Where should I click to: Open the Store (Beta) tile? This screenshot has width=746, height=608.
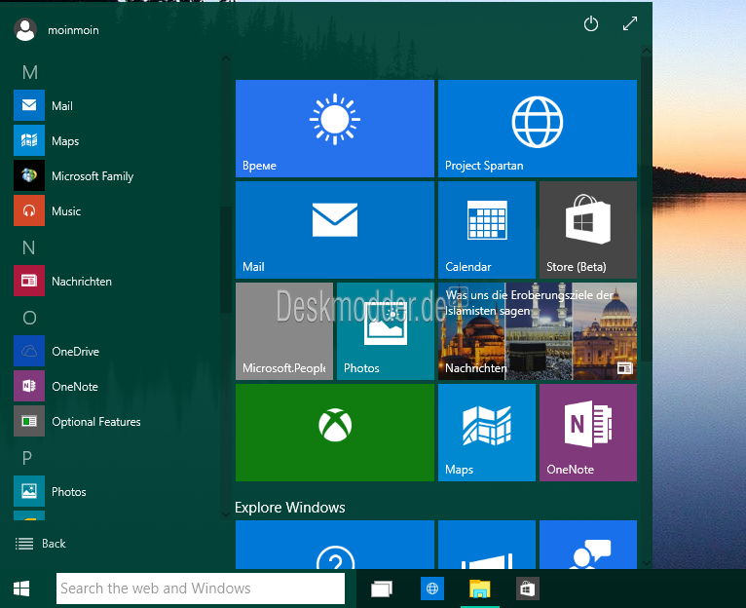(x=588, y=230)
